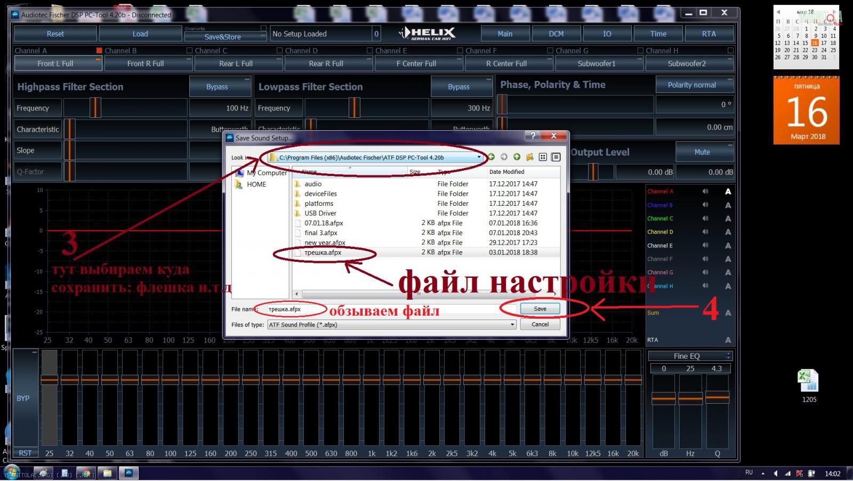This screenshot has height=481, width=853.
Task: Select the Subwoofer1 channel
Action: pos(599,63)
